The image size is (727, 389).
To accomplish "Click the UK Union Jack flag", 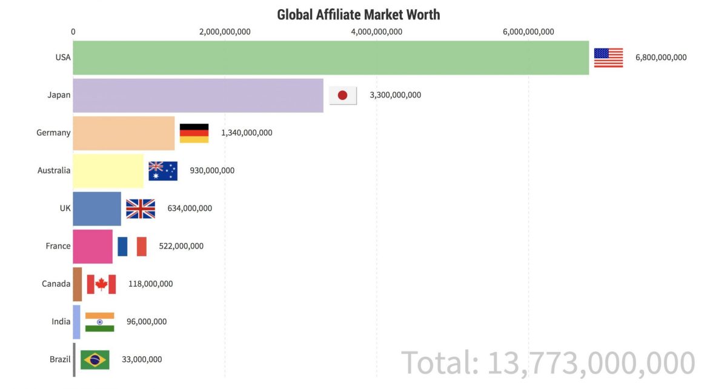I will click(141, 208).
